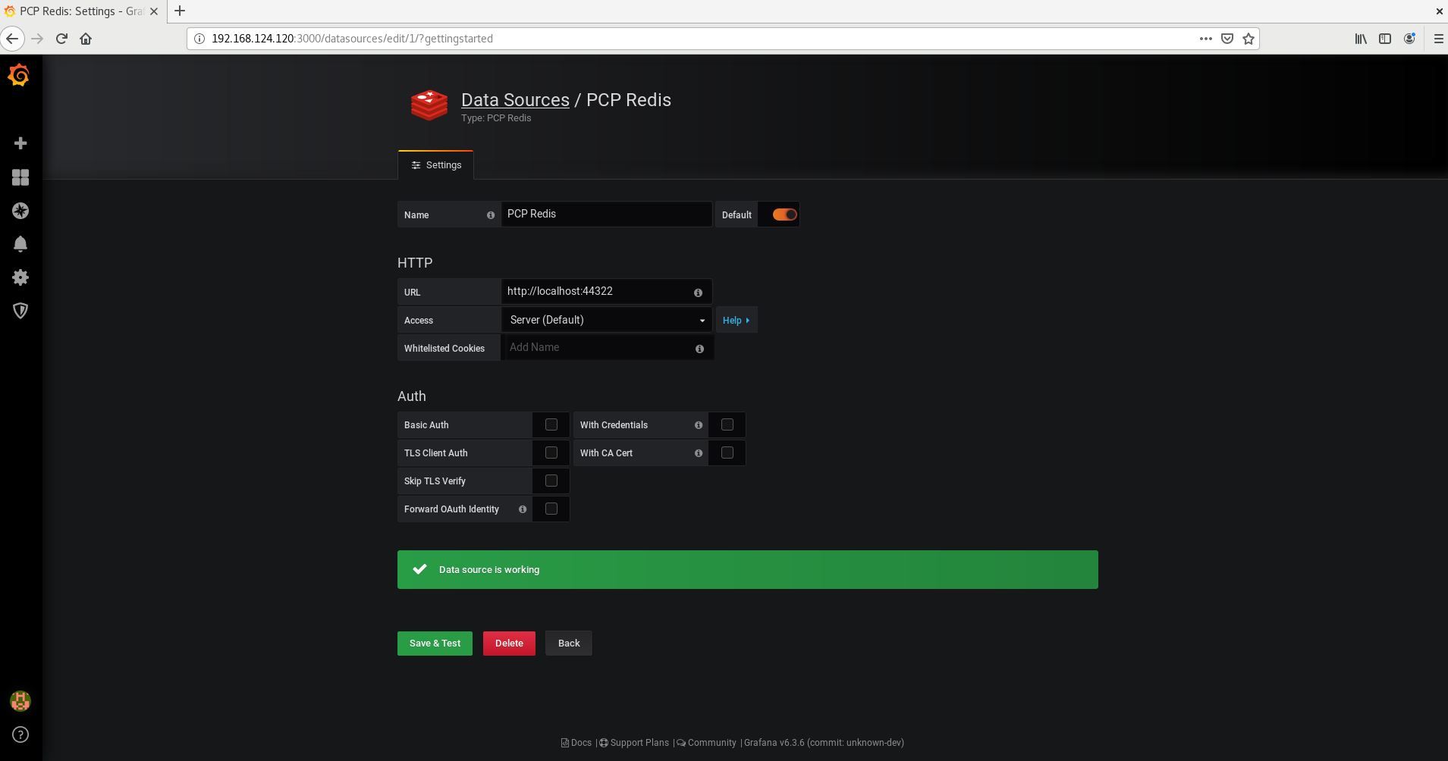Click the red Delete button

(509, 644)
